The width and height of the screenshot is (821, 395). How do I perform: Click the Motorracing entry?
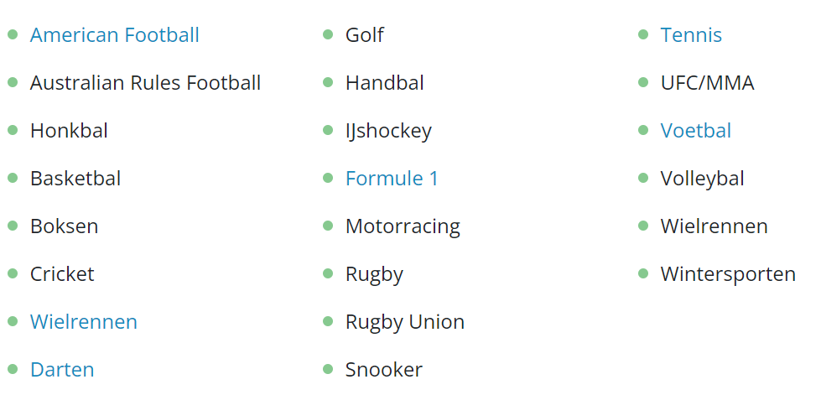[x=403, y=227]
